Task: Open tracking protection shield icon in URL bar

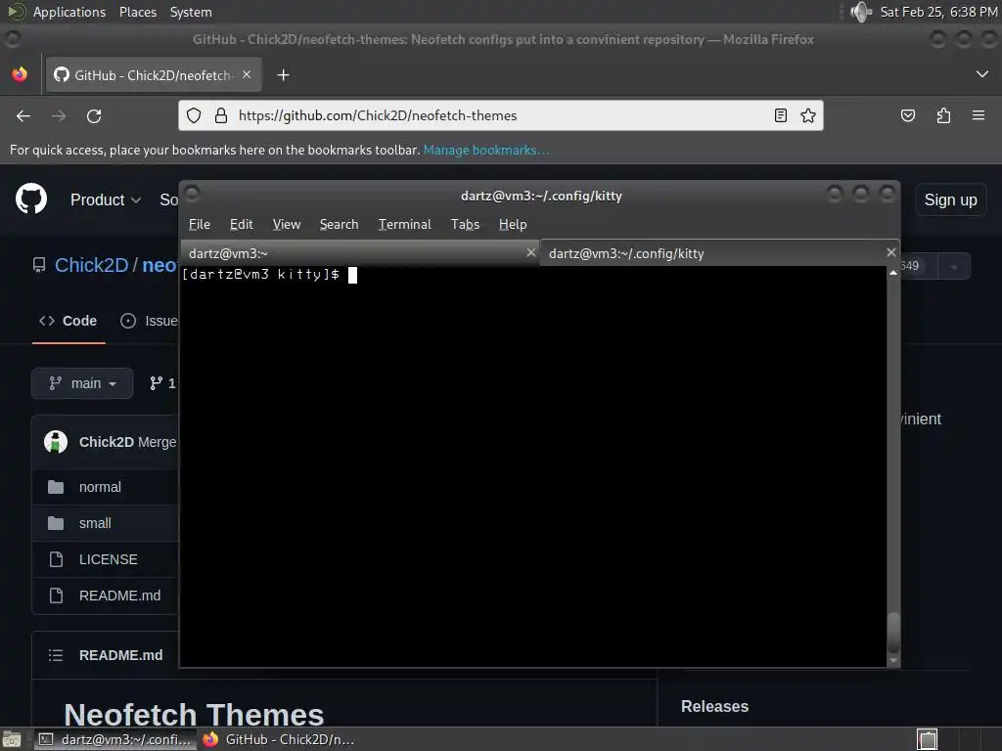Action: 194,115
